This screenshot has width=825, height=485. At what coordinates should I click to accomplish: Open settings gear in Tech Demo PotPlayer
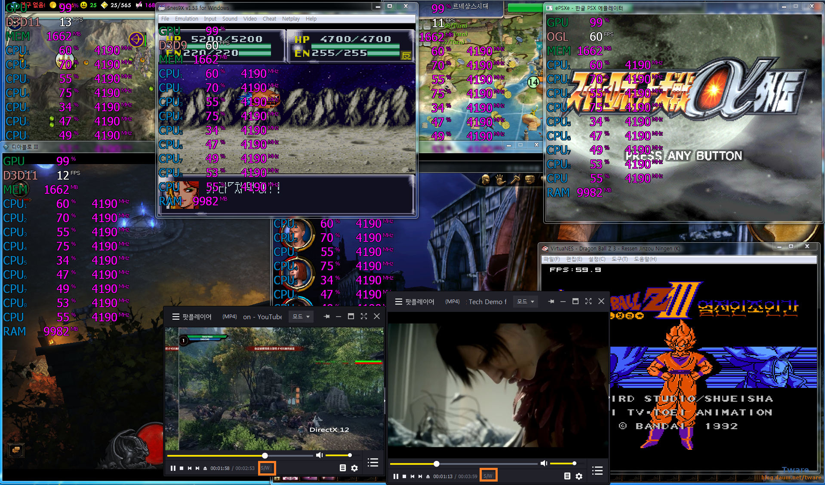579,476
